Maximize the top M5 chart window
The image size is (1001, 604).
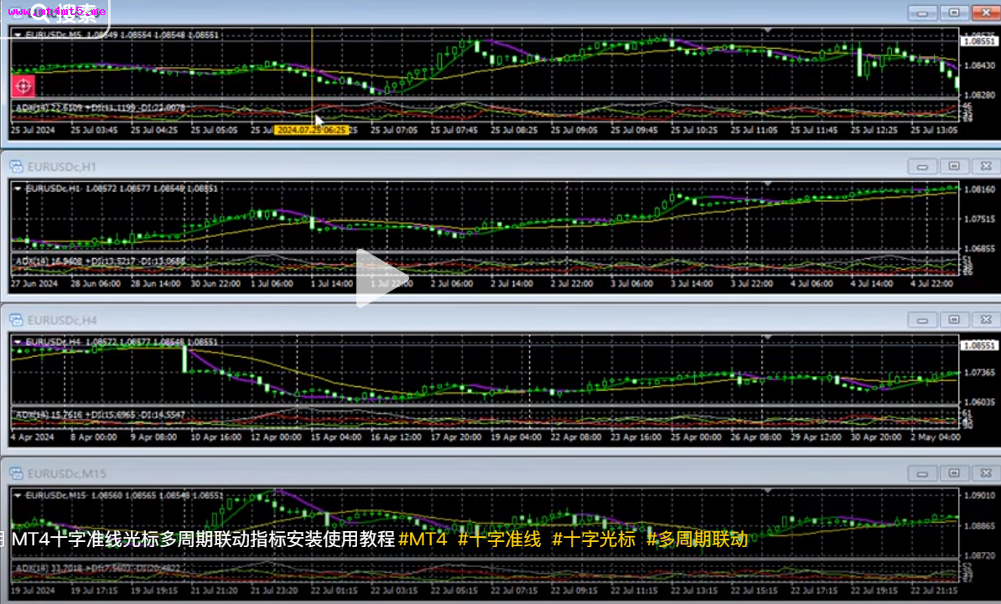954,13
